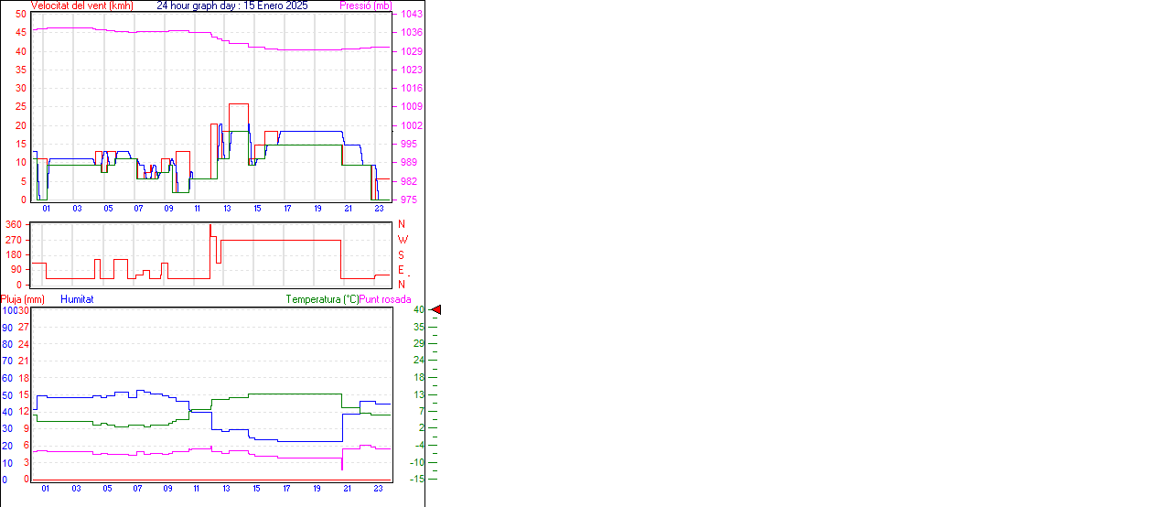Click hour 23 on the bottom graph axis
This screenshot has height=507, width=1171.
tap(379, 490)
